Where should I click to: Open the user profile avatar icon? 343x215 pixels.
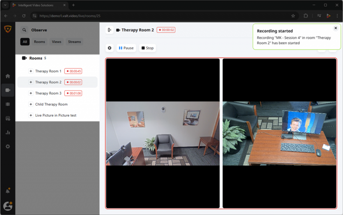[x=8, y=206]
